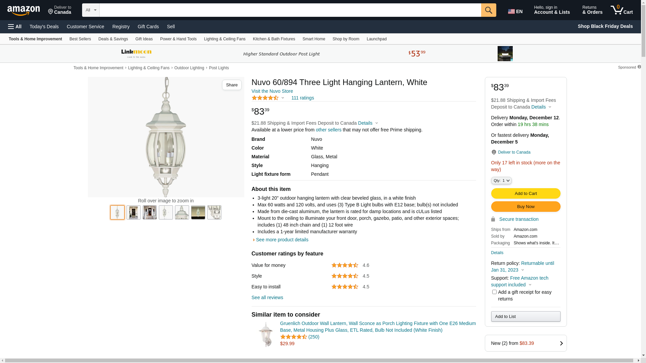
Task: Open the search category All dropdown
Action: [x=91, y=10]
